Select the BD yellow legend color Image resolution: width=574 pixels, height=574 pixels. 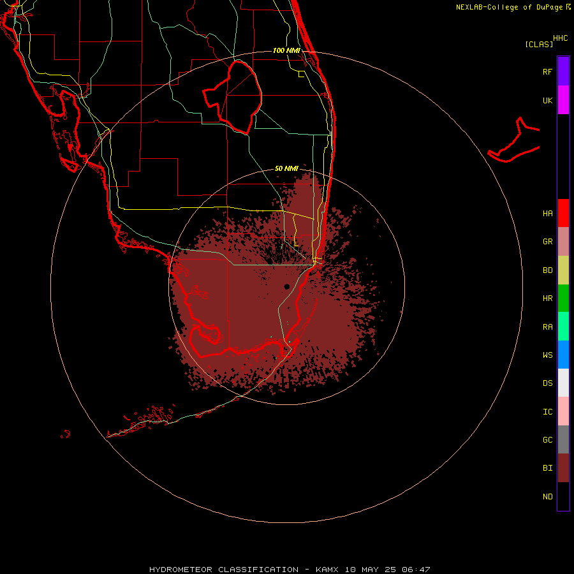tap(563, 270)
